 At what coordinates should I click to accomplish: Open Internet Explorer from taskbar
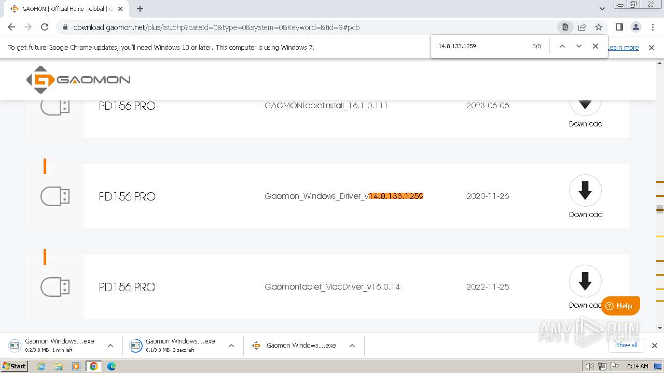coord(41,366)
